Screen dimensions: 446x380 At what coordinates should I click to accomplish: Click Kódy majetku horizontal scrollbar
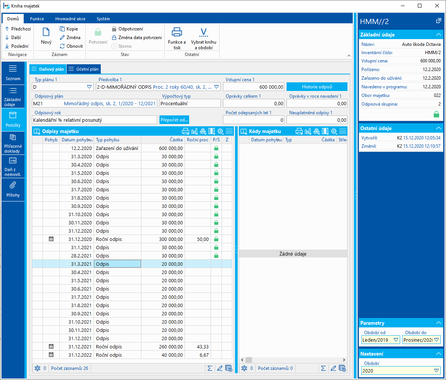tap(293, 360)
